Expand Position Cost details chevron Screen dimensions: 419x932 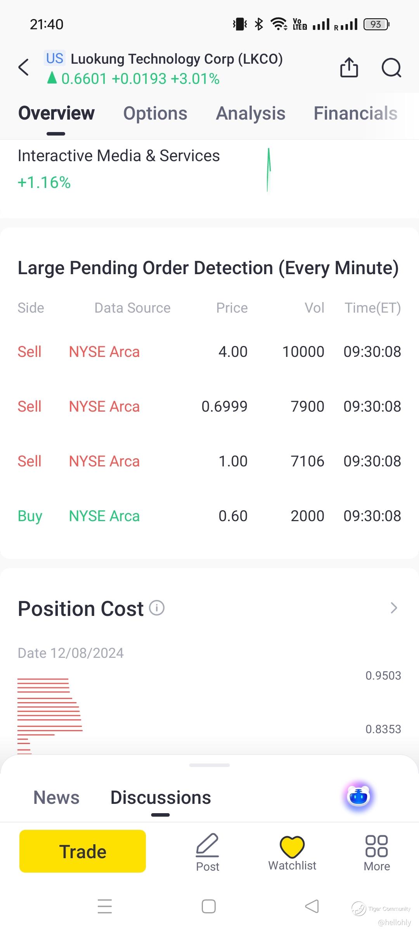coord(394,608)
